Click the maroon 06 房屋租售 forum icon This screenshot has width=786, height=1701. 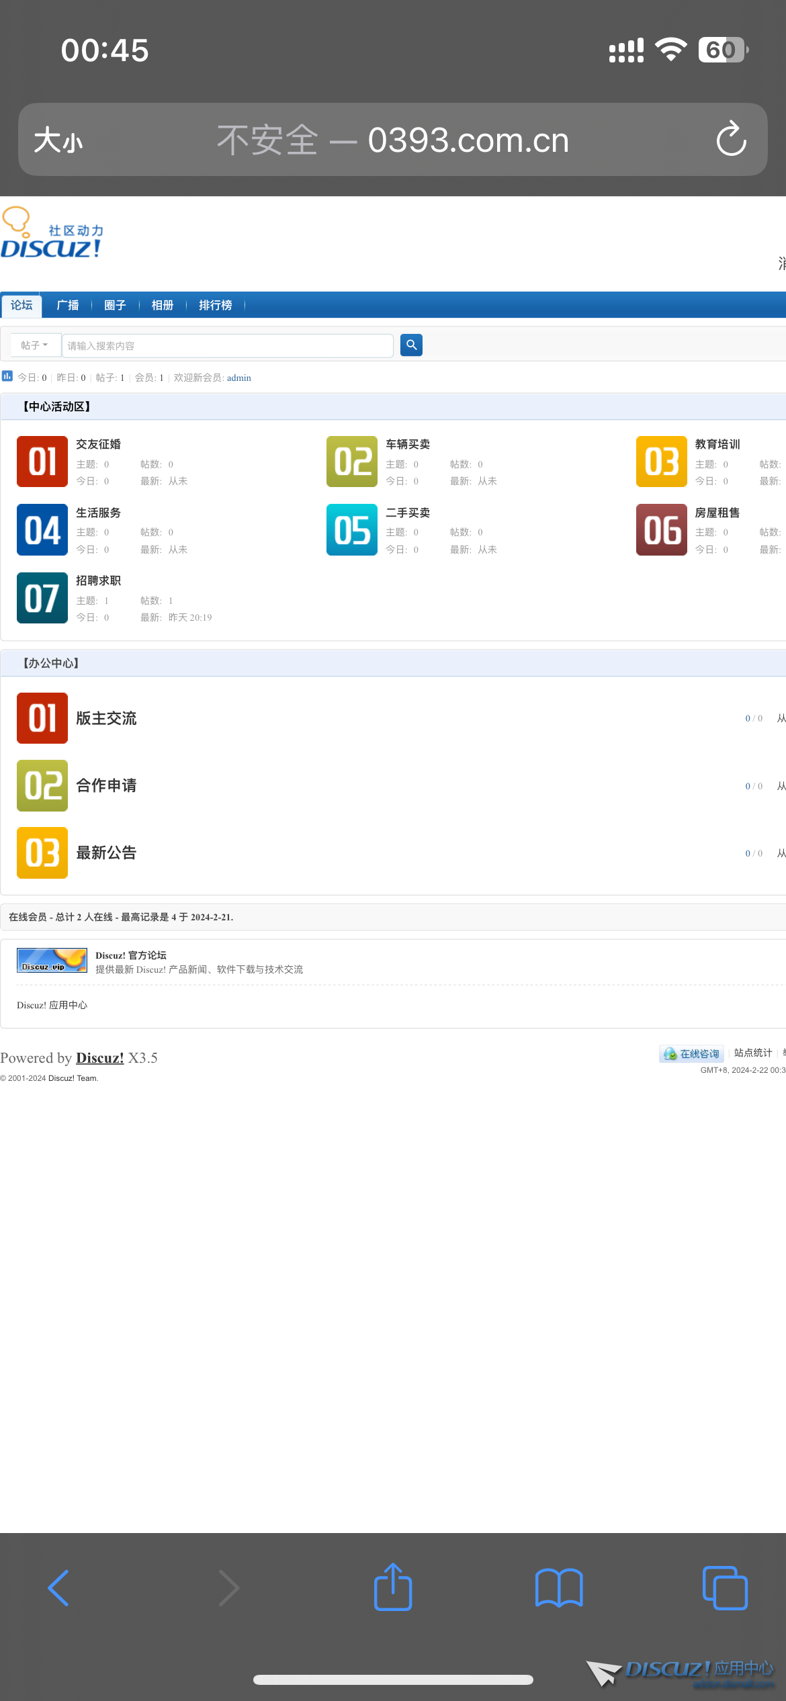(662, 529)
